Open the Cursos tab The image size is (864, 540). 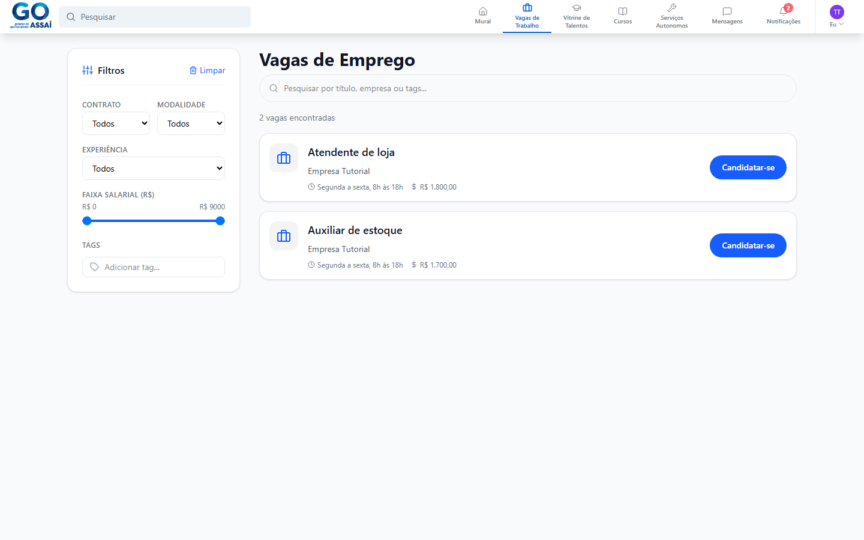click(x=623, y=17)
